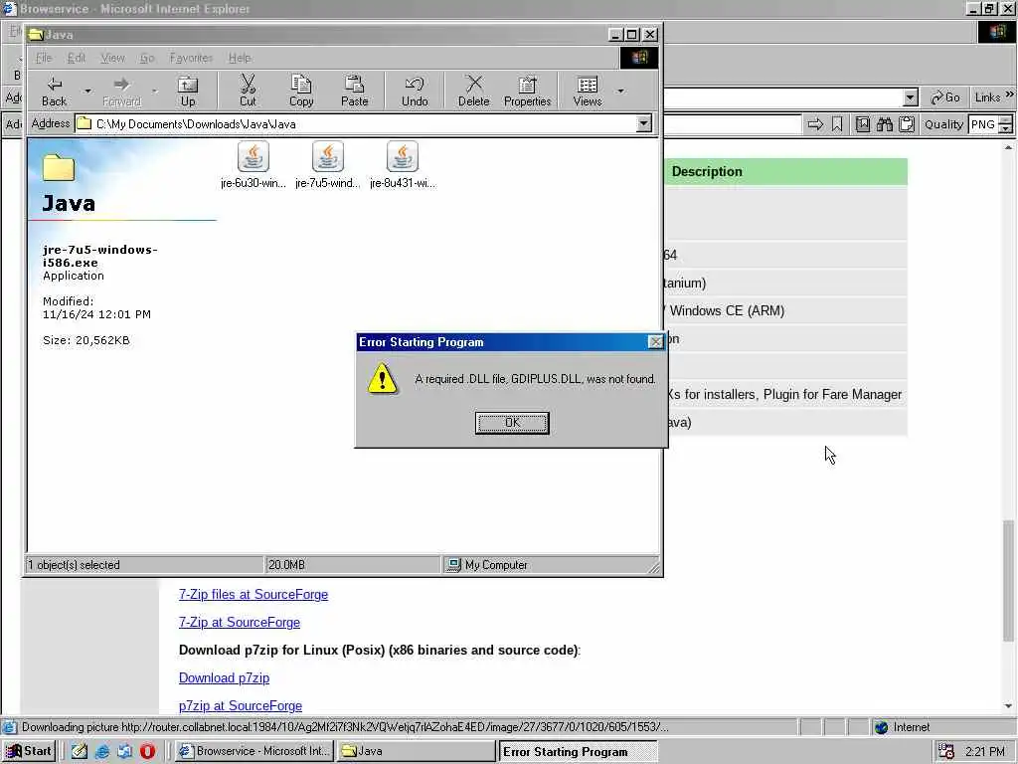Screen dimensions: 1018x764
Task: Click the Download p7zip link
Action: (224, 678)
